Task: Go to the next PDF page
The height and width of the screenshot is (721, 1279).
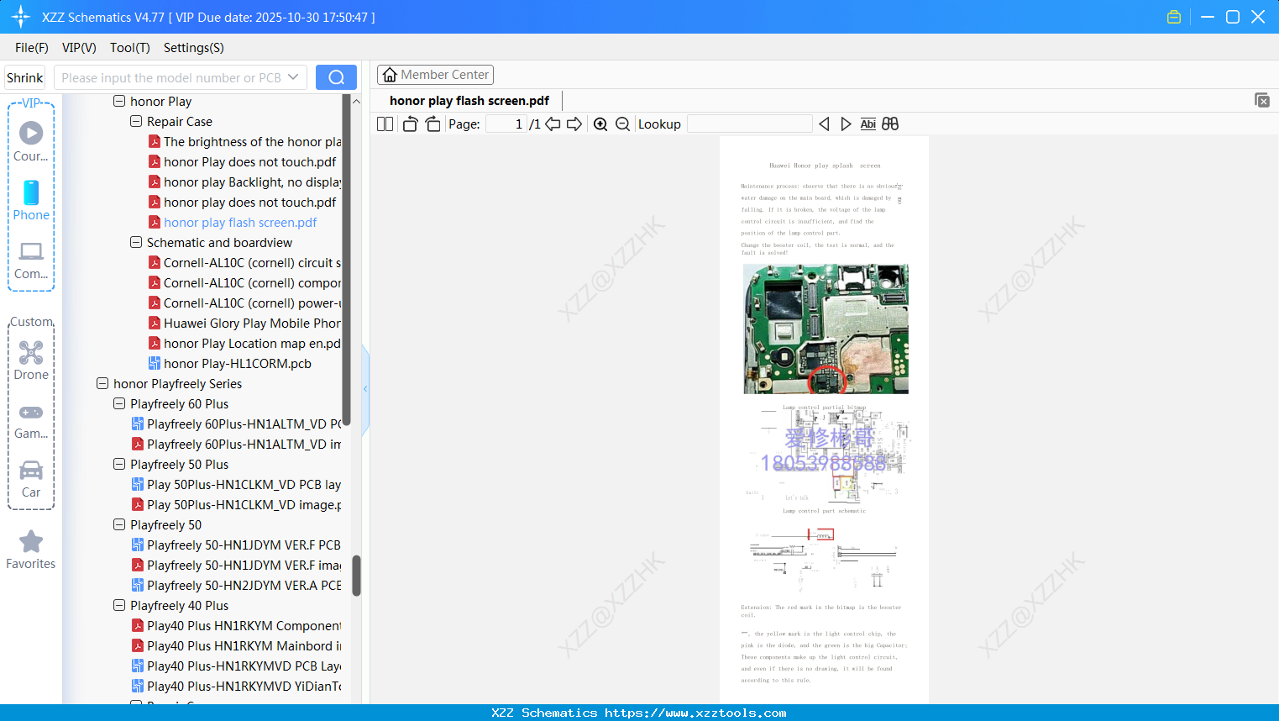Action: pyautogui.click(x=574, y=124)
